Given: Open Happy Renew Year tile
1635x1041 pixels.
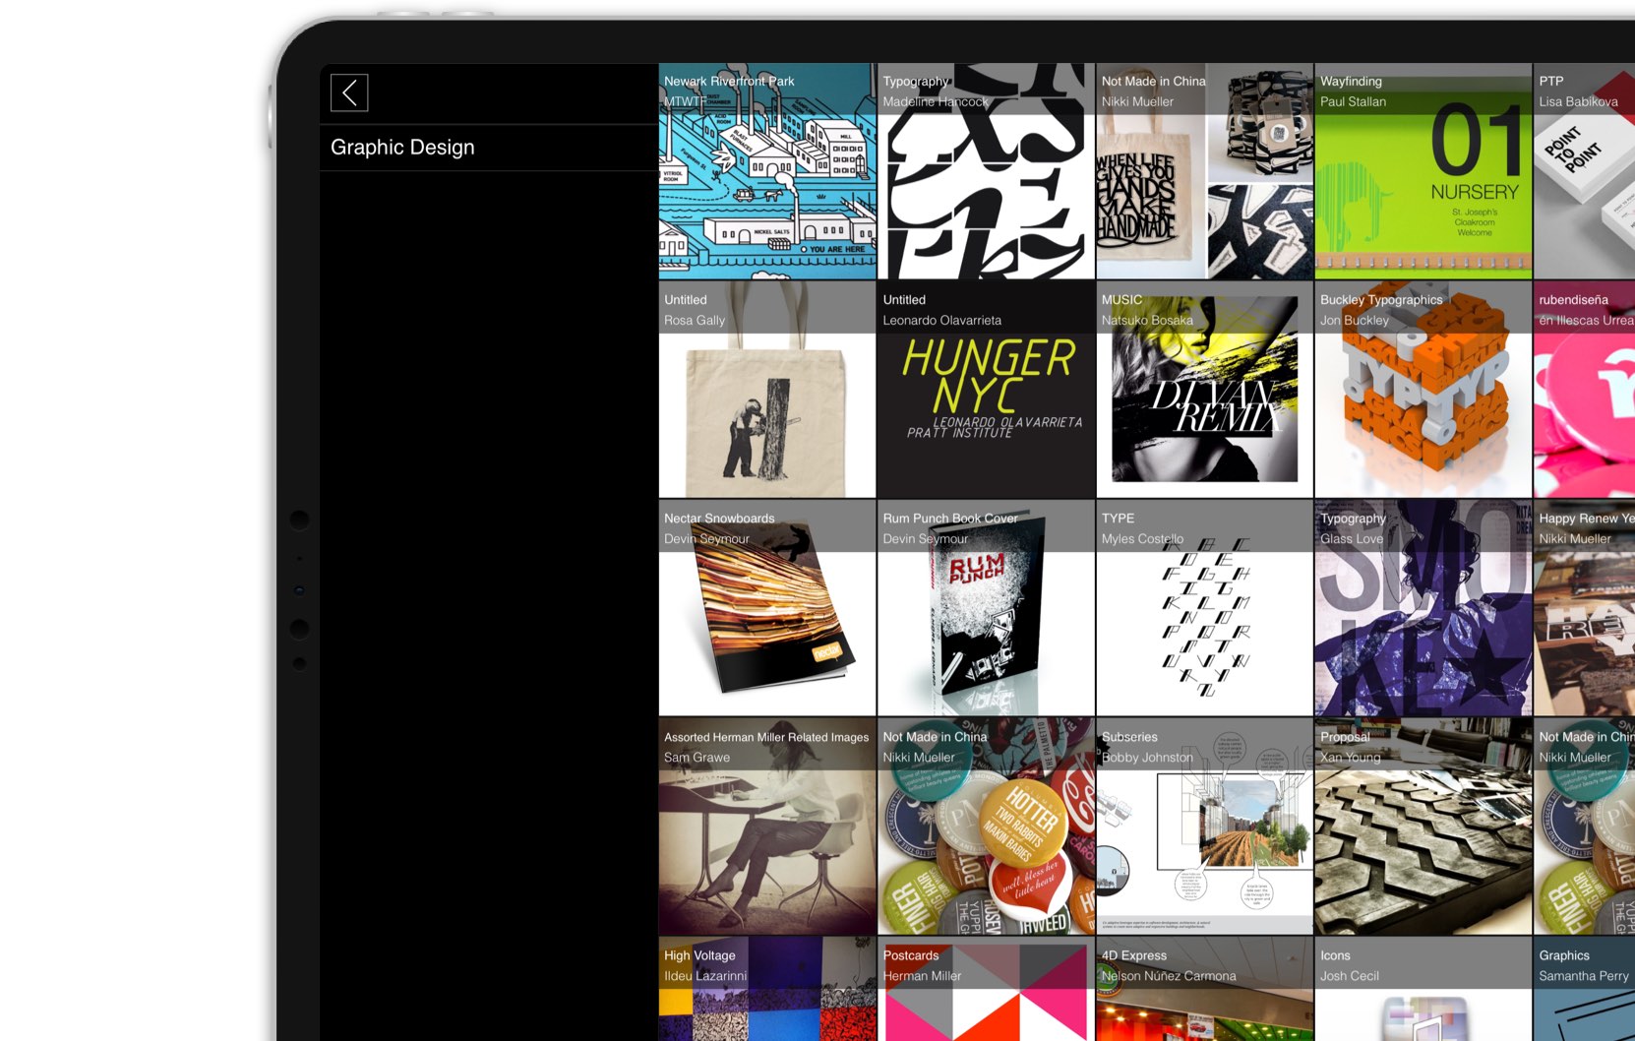Looking at the screenshot, I should click(1584, 608).
